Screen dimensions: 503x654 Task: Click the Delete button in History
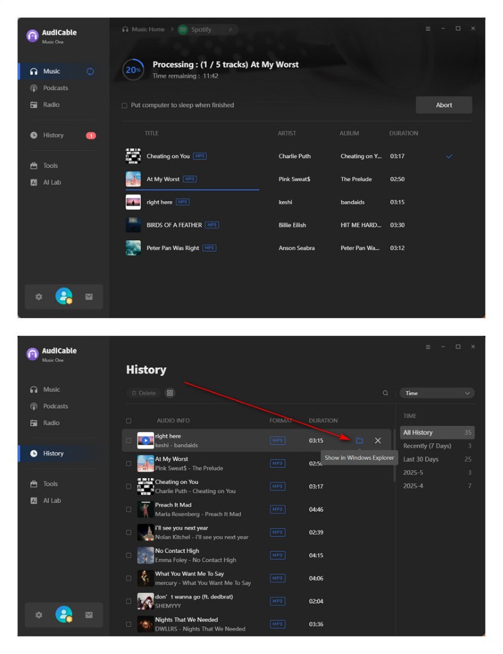(x=143, y=393)
